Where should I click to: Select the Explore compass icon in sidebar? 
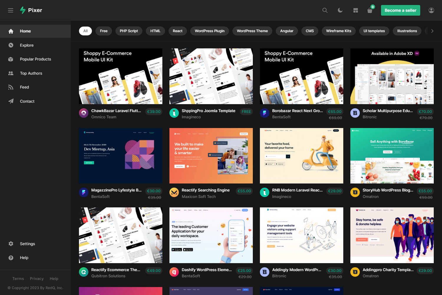point(11,45)
